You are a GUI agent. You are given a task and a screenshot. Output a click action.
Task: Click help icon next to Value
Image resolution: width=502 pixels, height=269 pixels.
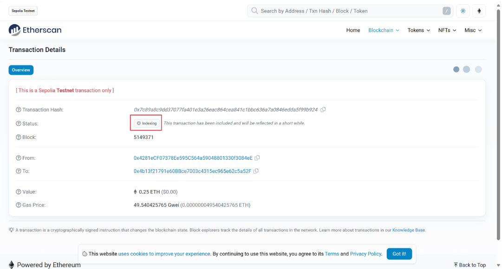[19, 192]
